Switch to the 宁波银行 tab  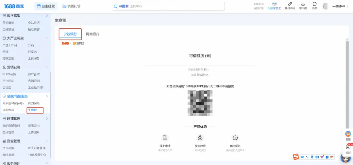click(70, 34)
